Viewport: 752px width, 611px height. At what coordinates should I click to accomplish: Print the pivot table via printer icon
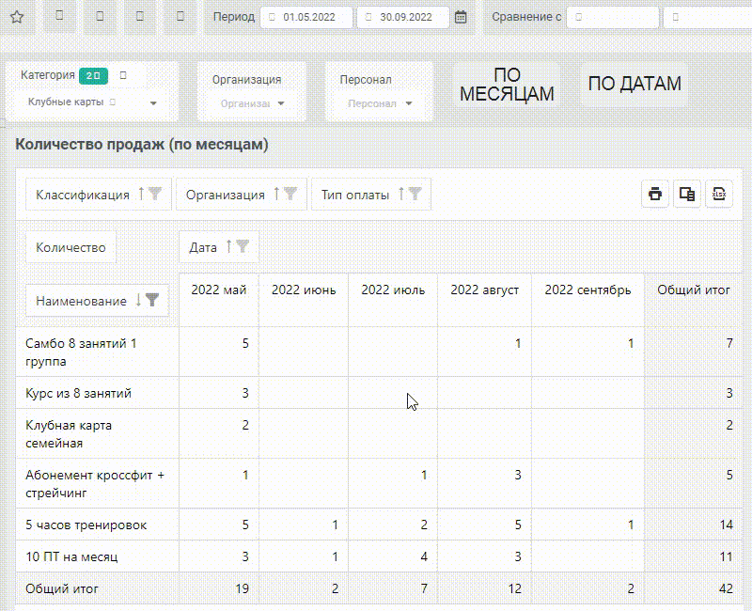coord(655,194)
